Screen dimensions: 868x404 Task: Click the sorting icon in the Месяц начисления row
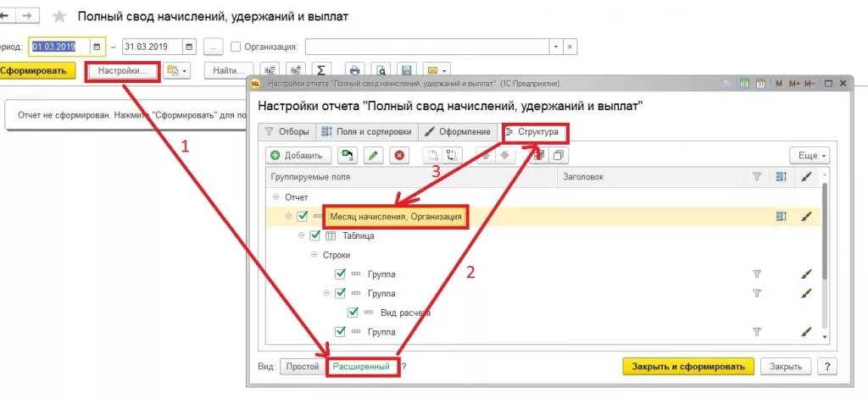coord(781,217)
